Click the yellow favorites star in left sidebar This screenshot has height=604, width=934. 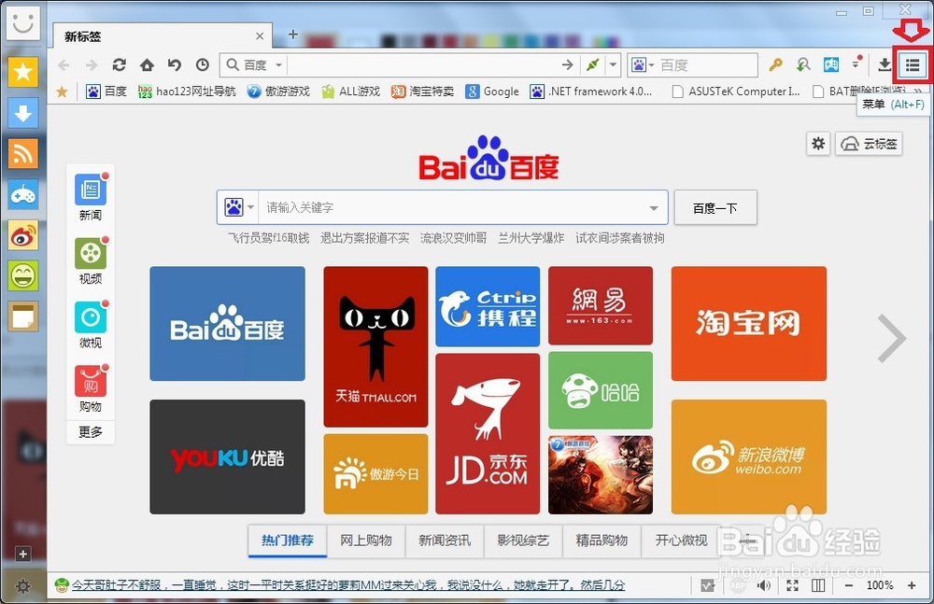22,70
